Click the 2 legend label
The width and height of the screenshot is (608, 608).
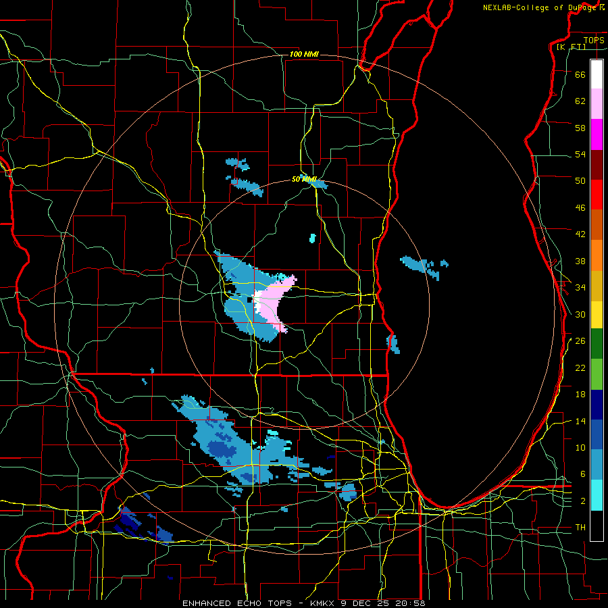583,501
